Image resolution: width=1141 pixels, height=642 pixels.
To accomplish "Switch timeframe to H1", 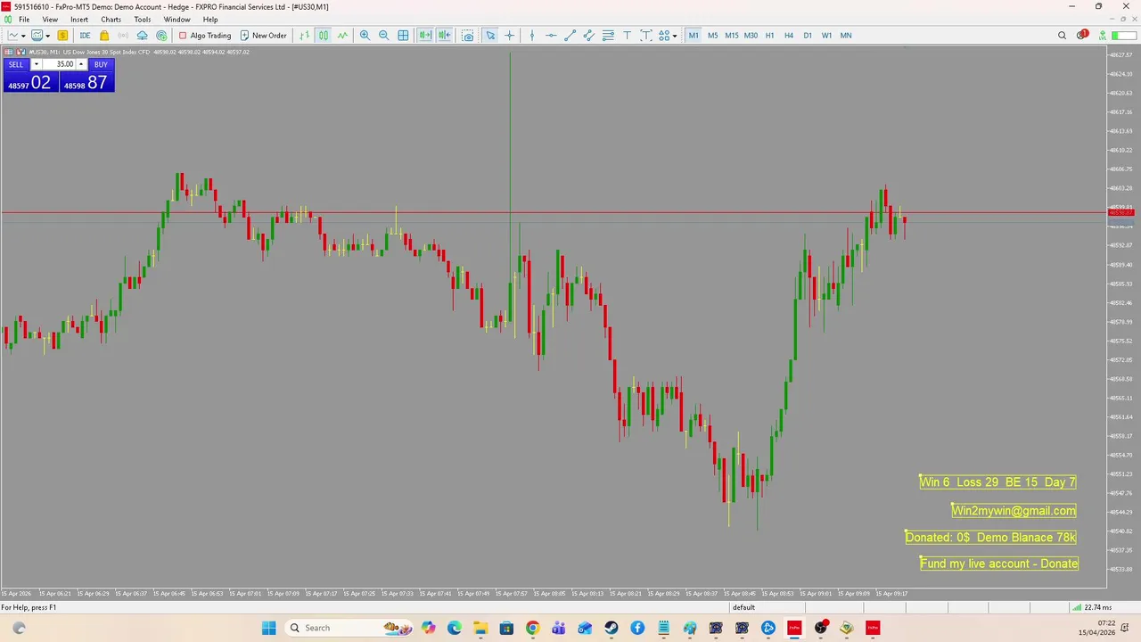I will [769, 36].
